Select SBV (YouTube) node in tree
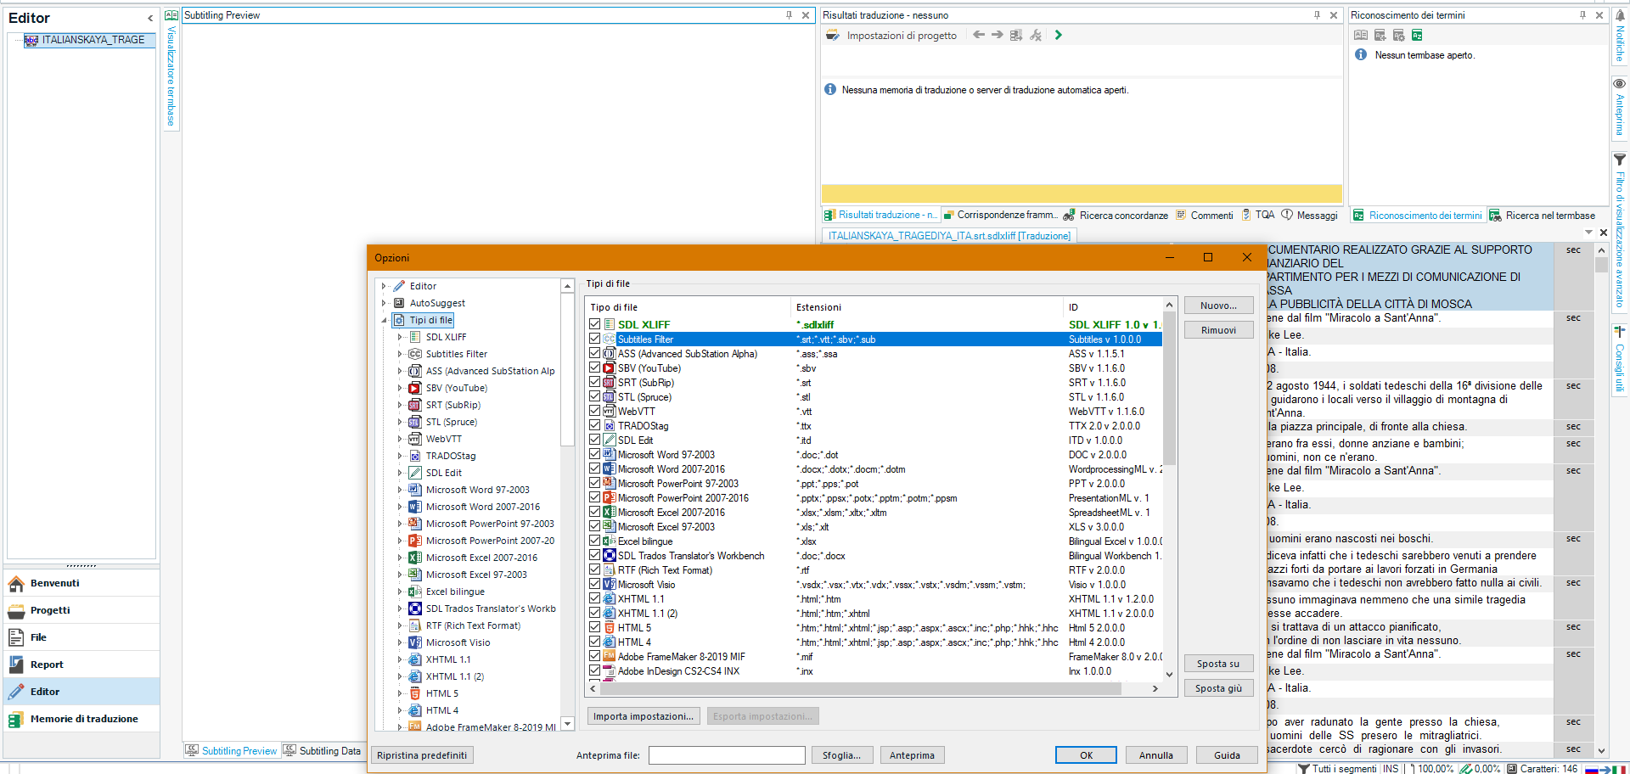The image size is (1630, 774). click(457, 388)
